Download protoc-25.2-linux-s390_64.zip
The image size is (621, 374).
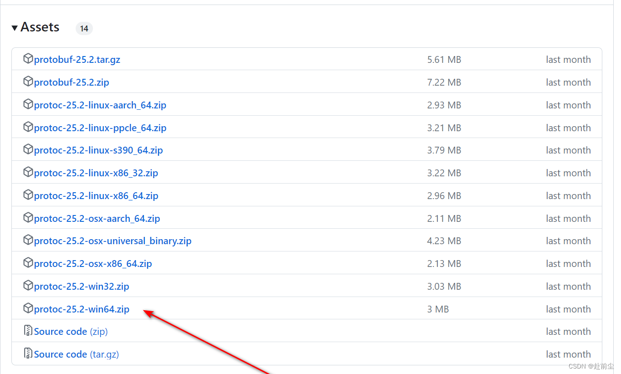98,150
